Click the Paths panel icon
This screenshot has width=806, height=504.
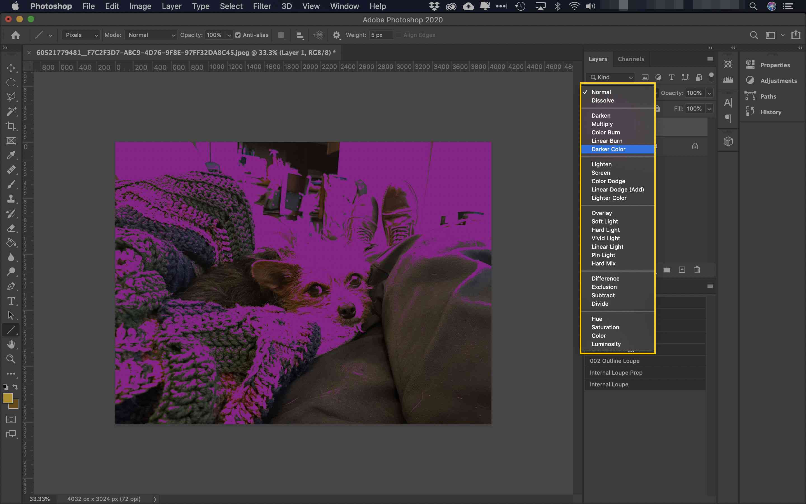pos(750,96)
